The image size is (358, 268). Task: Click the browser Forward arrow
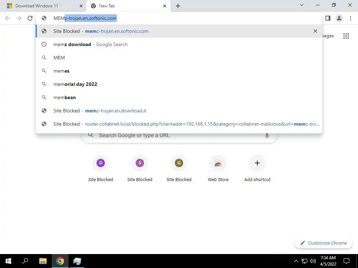[19, 18]
